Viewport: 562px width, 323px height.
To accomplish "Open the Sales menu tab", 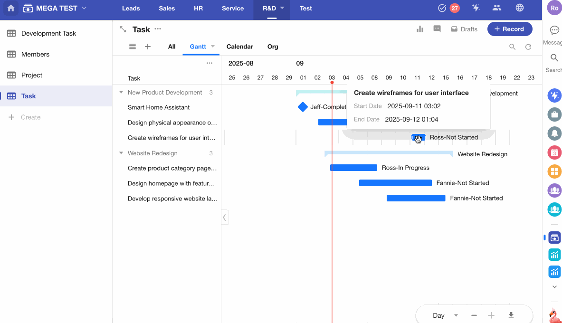I will [x=167, y=8].
